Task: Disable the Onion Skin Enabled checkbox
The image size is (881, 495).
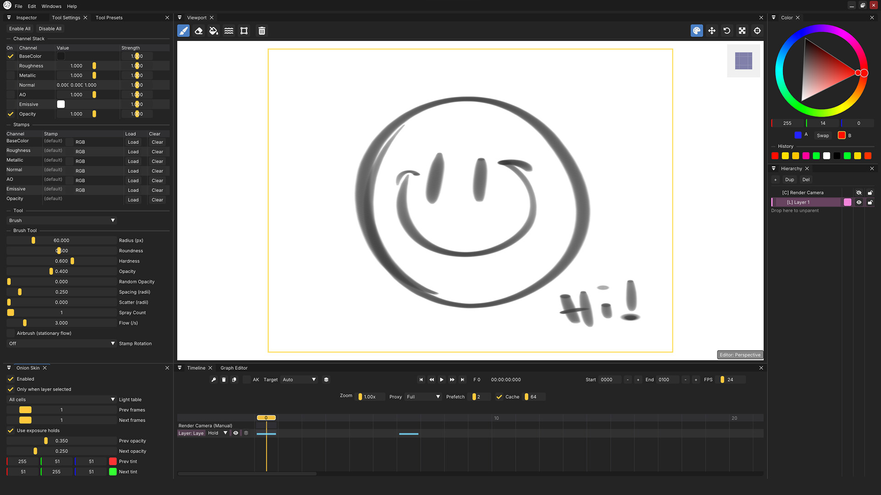Action: tap(11, 379)
